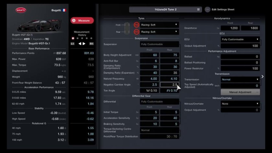Select the last measurement history dot
The height and width of the screenshot is (153, 272).
point(91,38)
